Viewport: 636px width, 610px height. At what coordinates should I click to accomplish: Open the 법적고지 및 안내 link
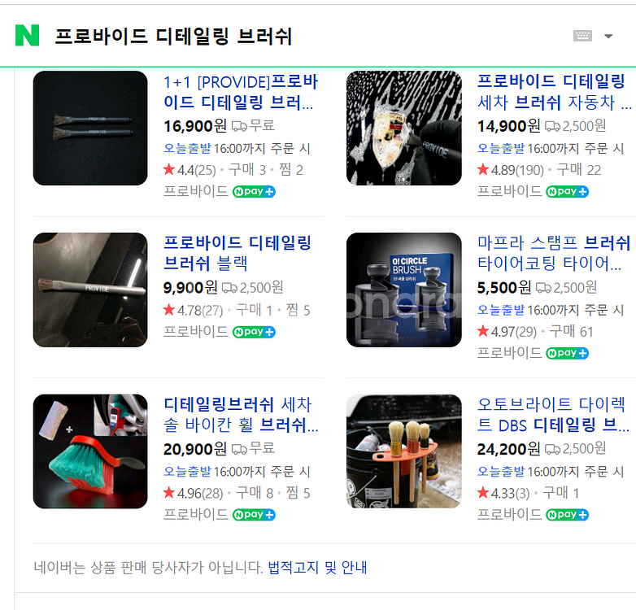(318, 567)
